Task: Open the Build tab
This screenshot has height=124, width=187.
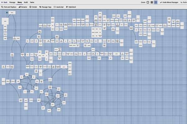Action: point(26,2)
